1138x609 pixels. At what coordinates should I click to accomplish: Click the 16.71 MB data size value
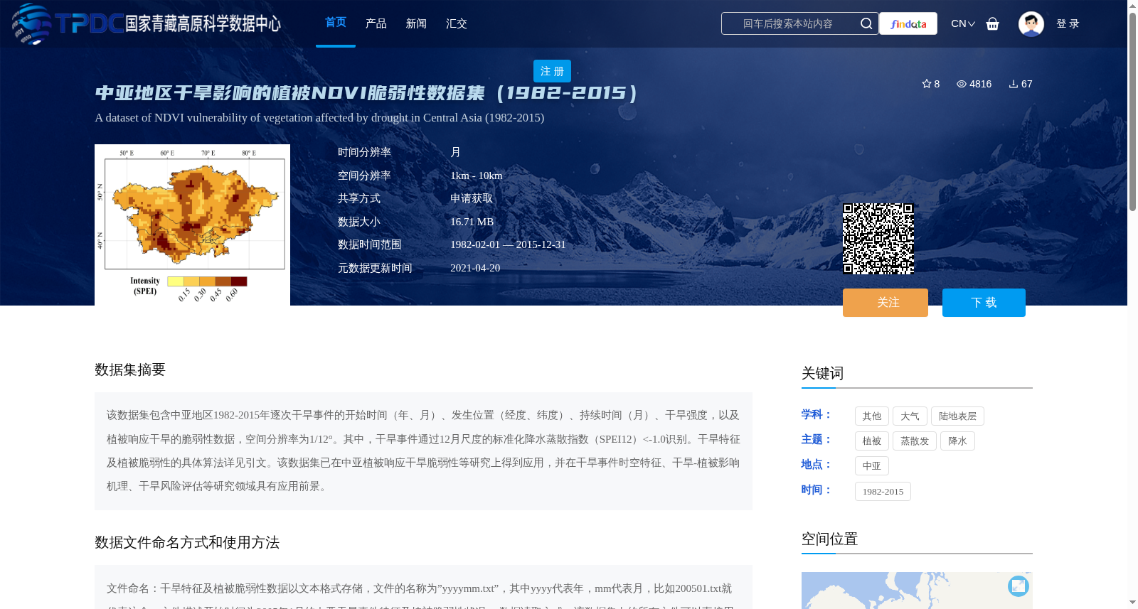[x=472, y=222]
